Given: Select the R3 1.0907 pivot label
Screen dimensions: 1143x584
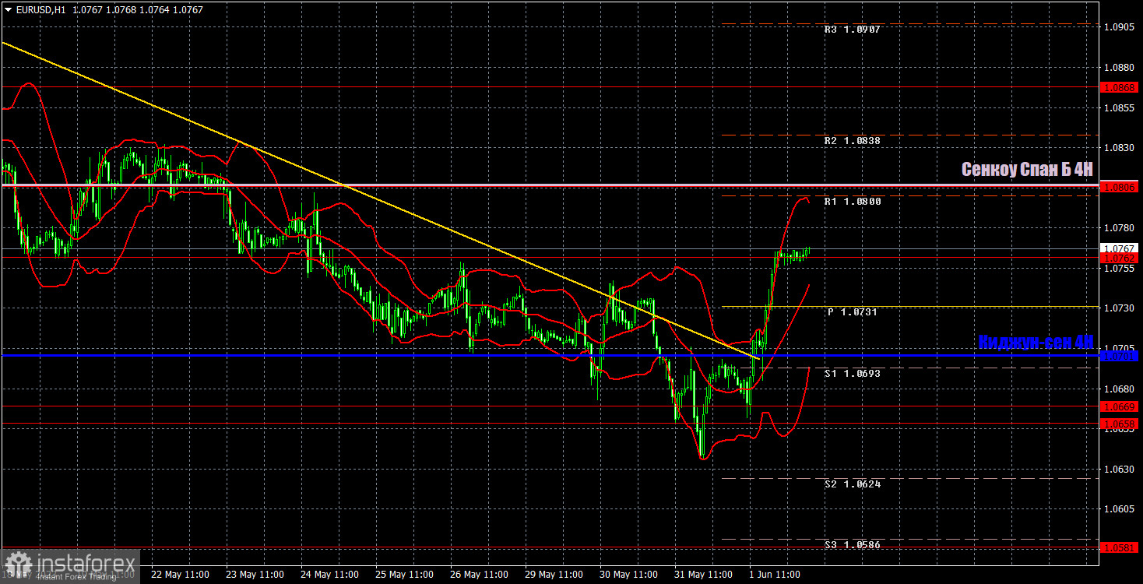Looking at the screenshot, I should click(x=853, y=29).
